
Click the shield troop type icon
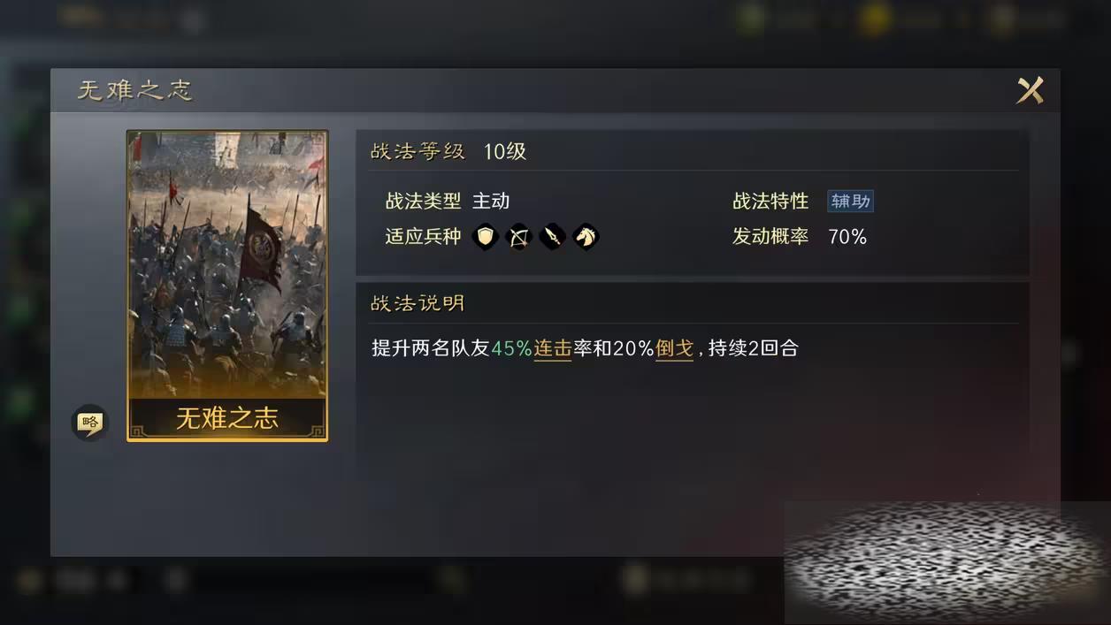[x=485, y=237]
